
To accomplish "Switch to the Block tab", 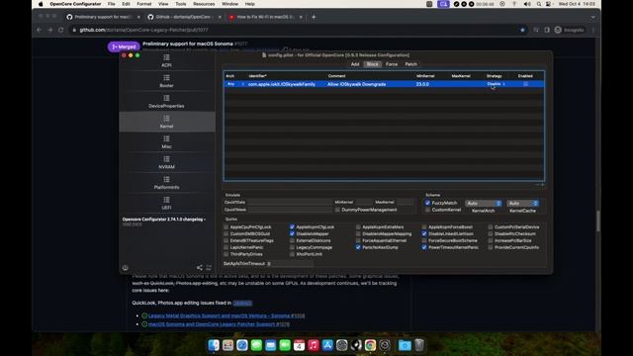I will [x=372, y=64].
